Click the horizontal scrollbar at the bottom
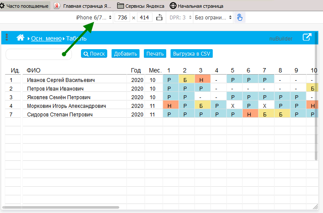The height and width of the screenshot is (213, 323). [62, 207]
